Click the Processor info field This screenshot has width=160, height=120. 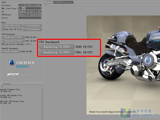[x=30, y=5]
